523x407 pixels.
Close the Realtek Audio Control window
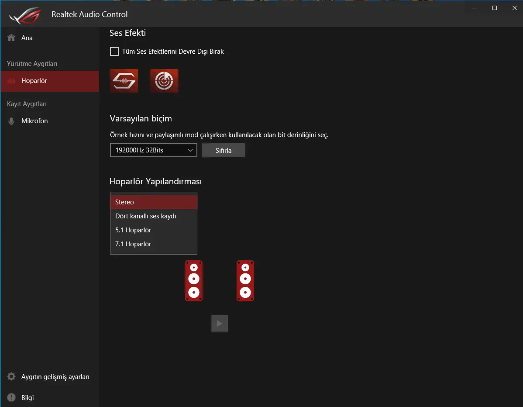514,8
